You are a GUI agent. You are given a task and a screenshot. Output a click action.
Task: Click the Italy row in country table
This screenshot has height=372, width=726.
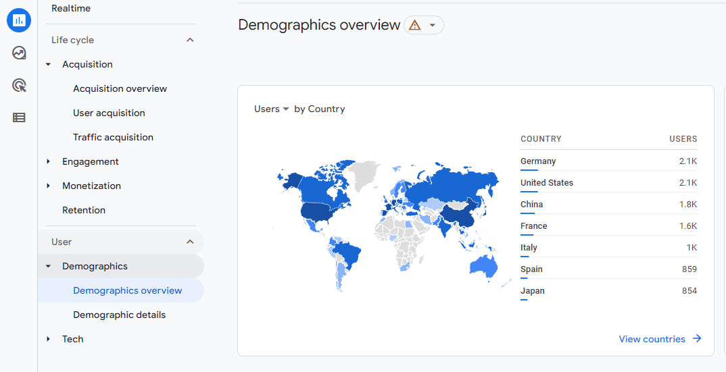tap(608, 248)
